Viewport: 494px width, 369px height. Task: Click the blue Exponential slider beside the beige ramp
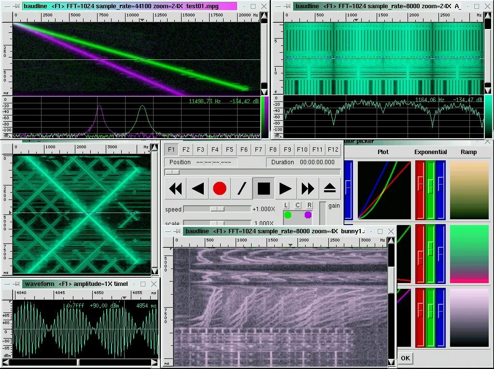click(x=441, y=190)
